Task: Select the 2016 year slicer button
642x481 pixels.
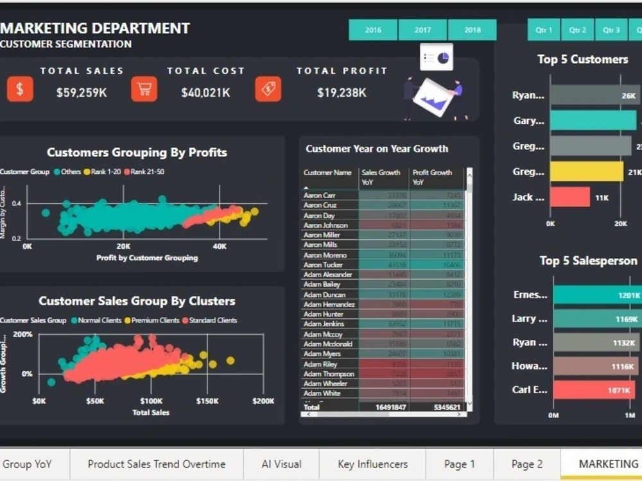Action: (x=372, y=30)
